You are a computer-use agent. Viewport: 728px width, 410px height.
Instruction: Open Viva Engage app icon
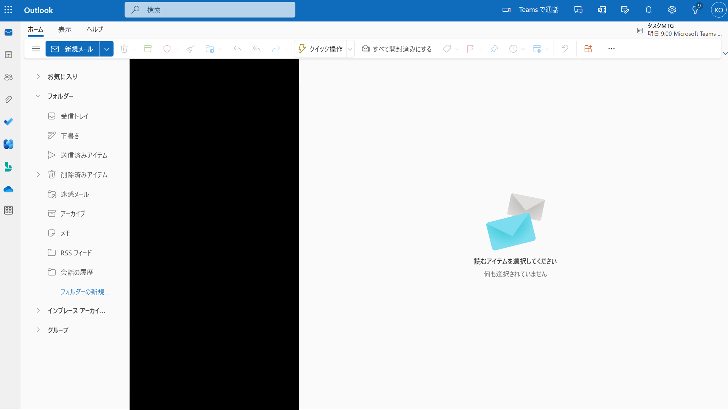pos(8,144)
